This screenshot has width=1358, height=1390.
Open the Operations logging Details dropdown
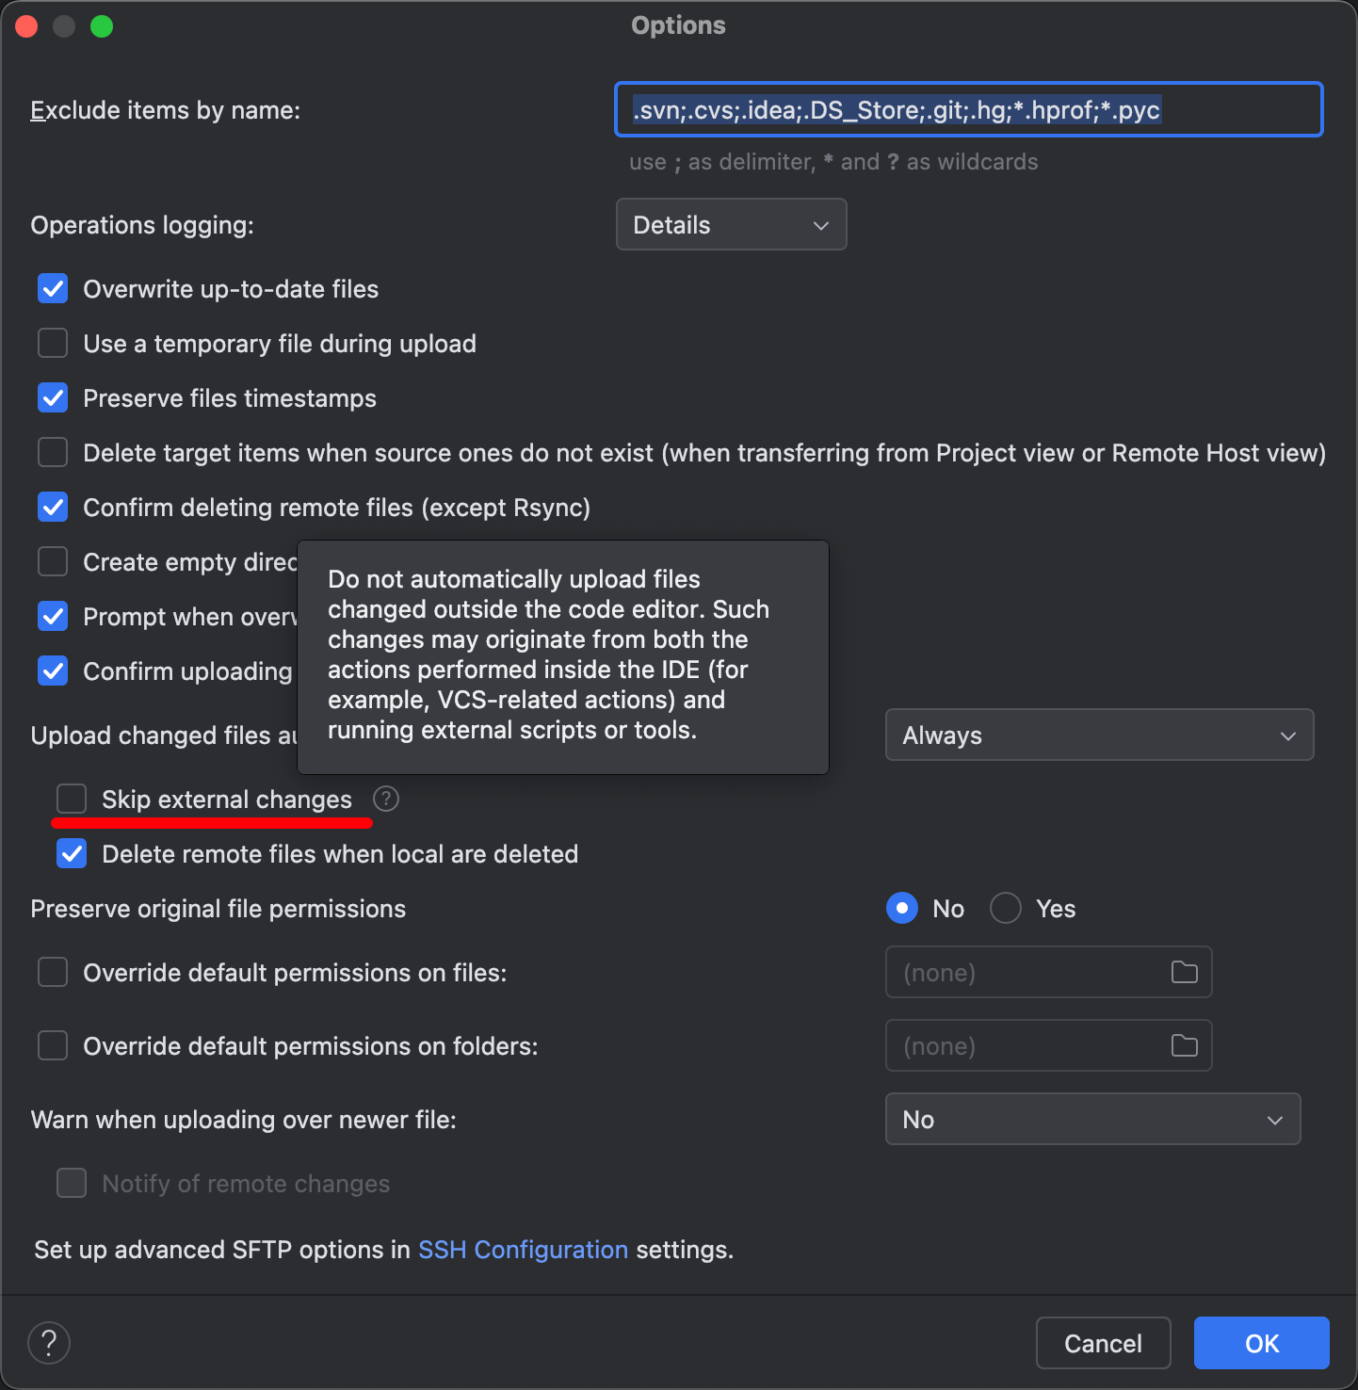coord(731,225)
